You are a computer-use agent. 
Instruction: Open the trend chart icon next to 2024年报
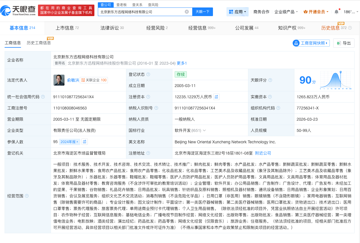(85, 142)
